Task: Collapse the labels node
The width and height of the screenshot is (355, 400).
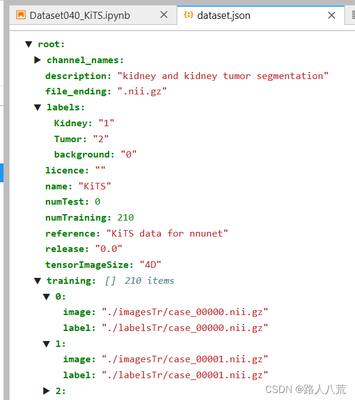Action: tap(38, 107)
